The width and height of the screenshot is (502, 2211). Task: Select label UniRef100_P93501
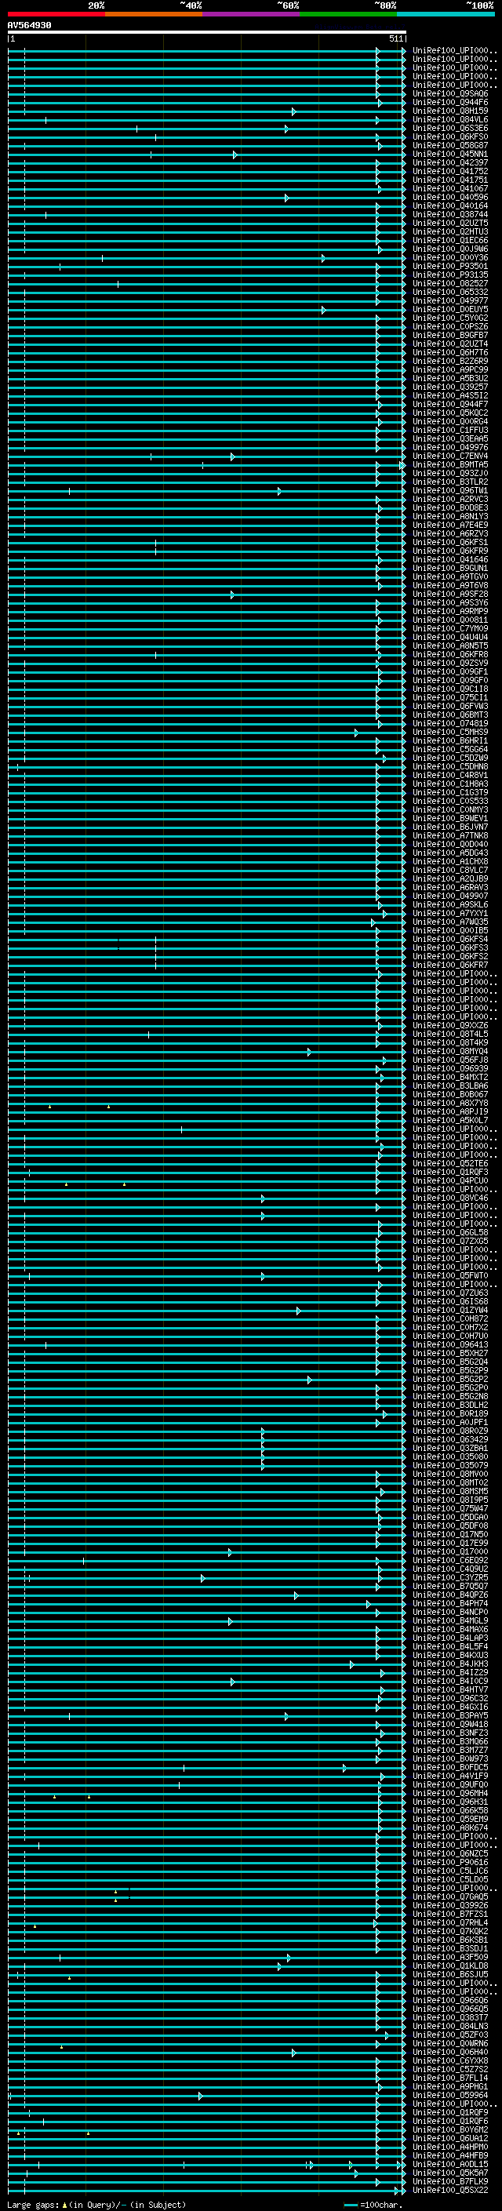450,266
